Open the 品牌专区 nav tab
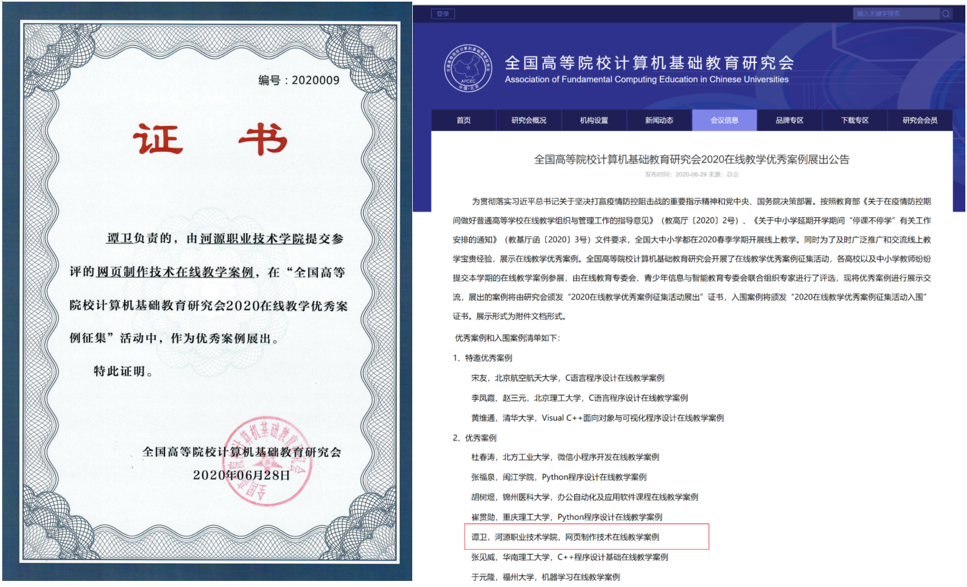Image resolution: width=967 pixels, height=587 pixels. (790, 120)
